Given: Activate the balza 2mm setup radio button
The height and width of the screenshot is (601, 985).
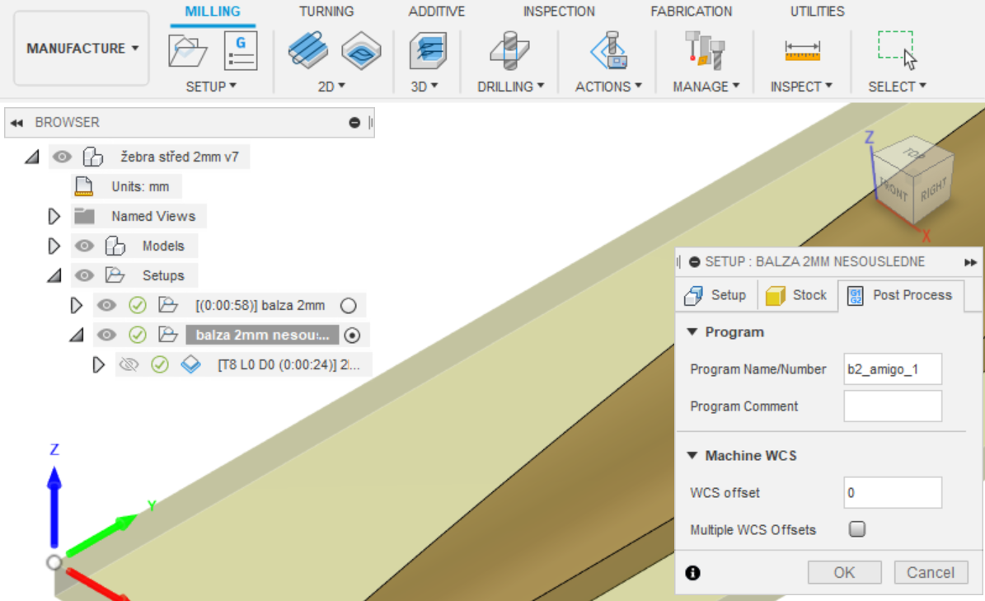Looking at the screenshot, I should point(349,306).
